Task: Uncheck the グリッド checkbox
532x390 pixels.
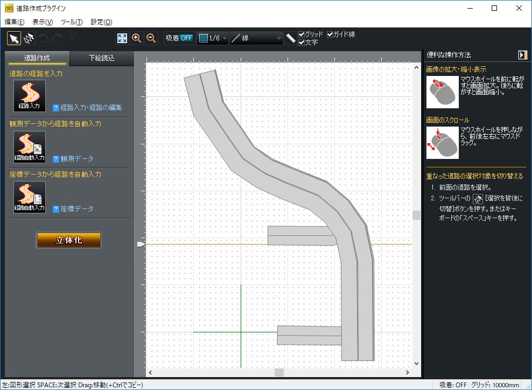Action: click(x=302, y=34)
